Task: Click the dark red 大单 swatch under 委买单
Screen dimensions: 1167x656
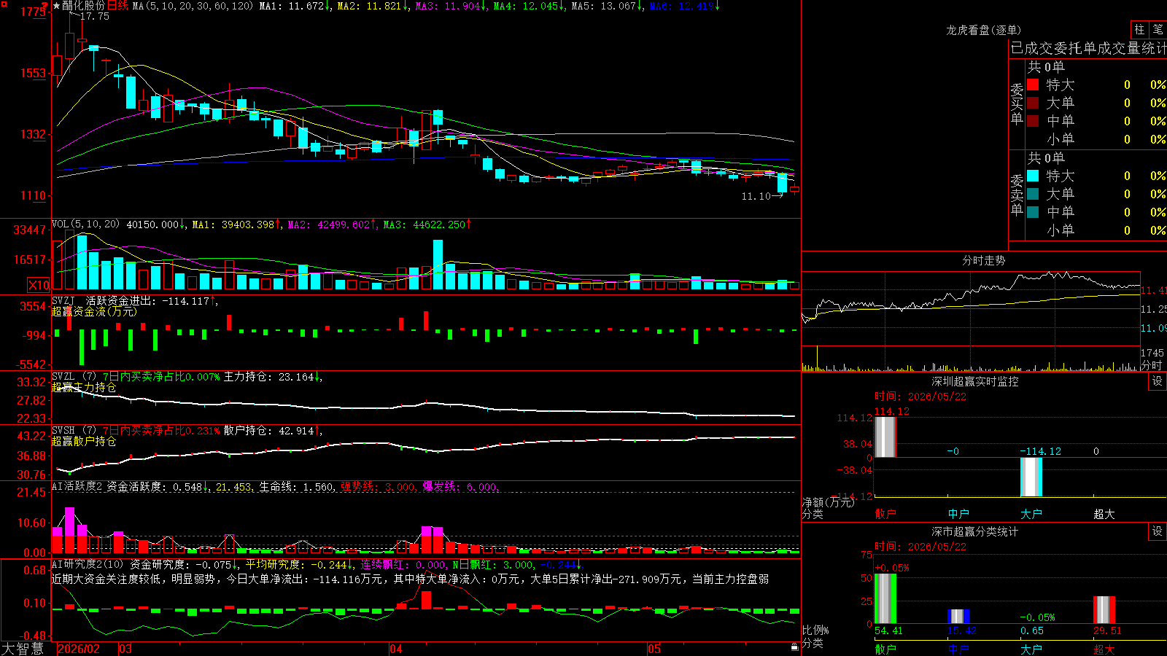Action: (1033, 103)
